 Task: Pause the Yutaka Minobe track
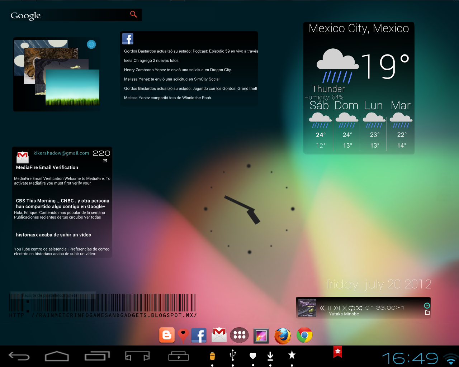(x=329, y=308)
